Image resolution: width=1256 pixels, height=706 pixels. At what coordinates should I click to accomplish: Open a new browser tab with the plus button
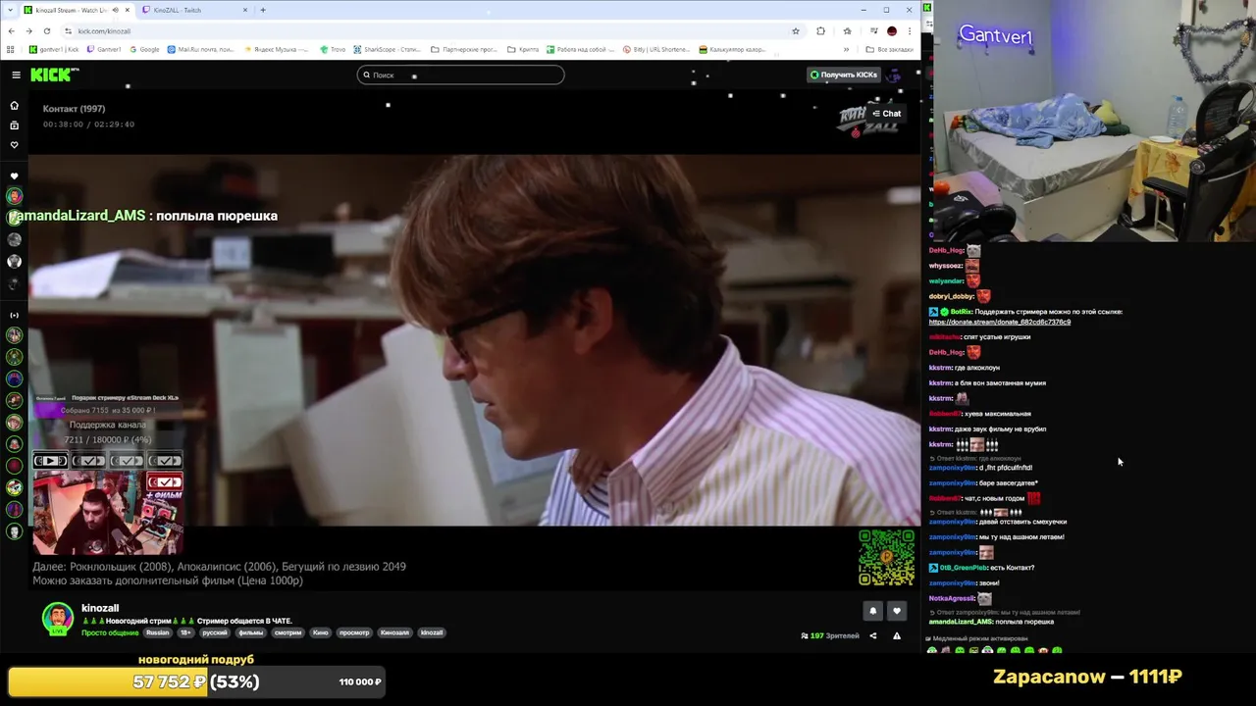pyautogui.click(x=263, y=10)
